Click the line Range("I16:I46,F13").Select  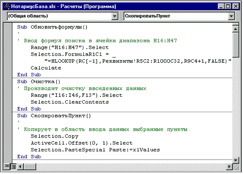77,95
